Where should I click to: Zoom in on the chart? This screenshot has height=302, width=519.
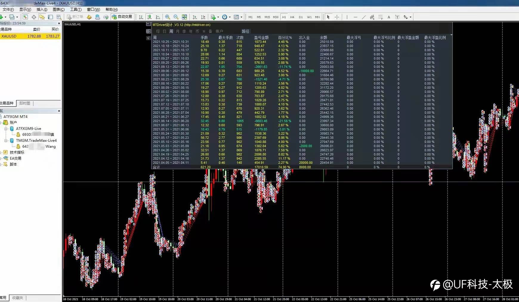coord(168,17)
